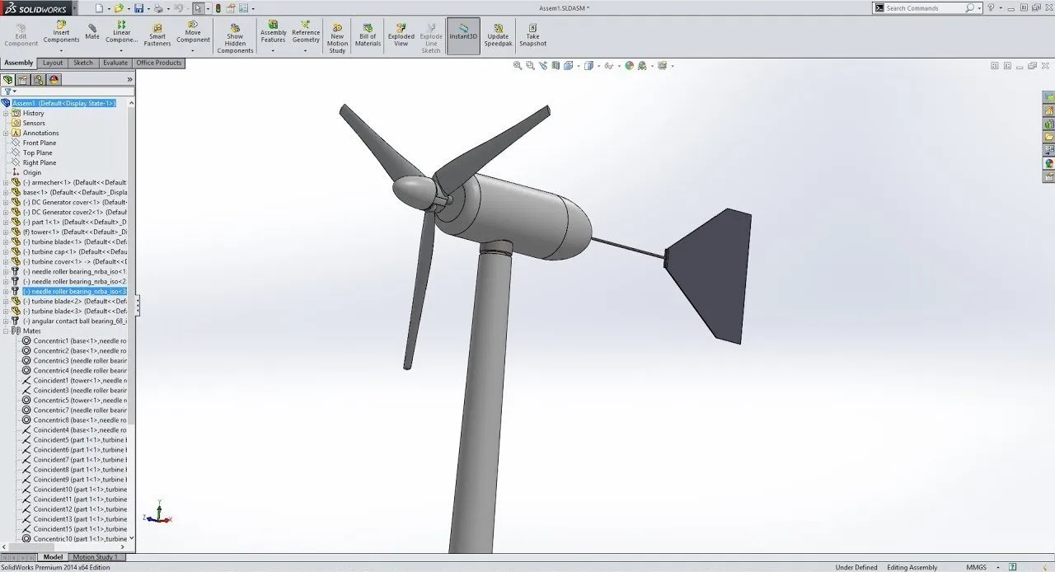Click the Insert Components tool
1055x572 pixels.
[x=61, y=34]
